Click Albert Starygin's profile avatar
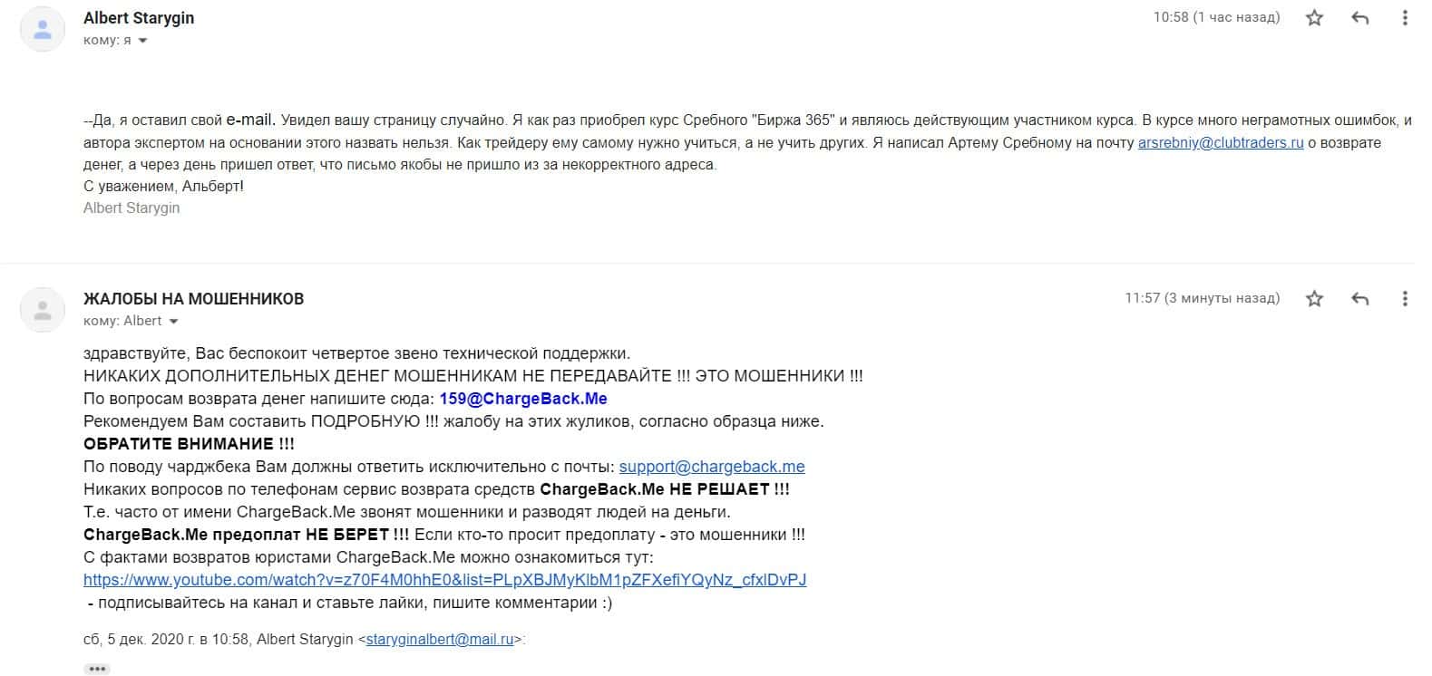The width and height of the screenshot is (1432, 676). (x=42, y=29)
